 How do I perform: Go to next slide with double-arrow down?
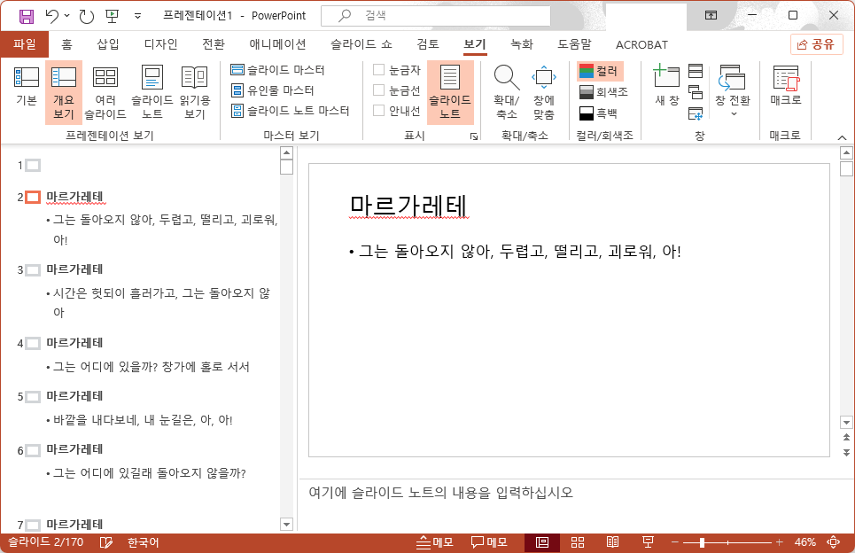point(846,453)
